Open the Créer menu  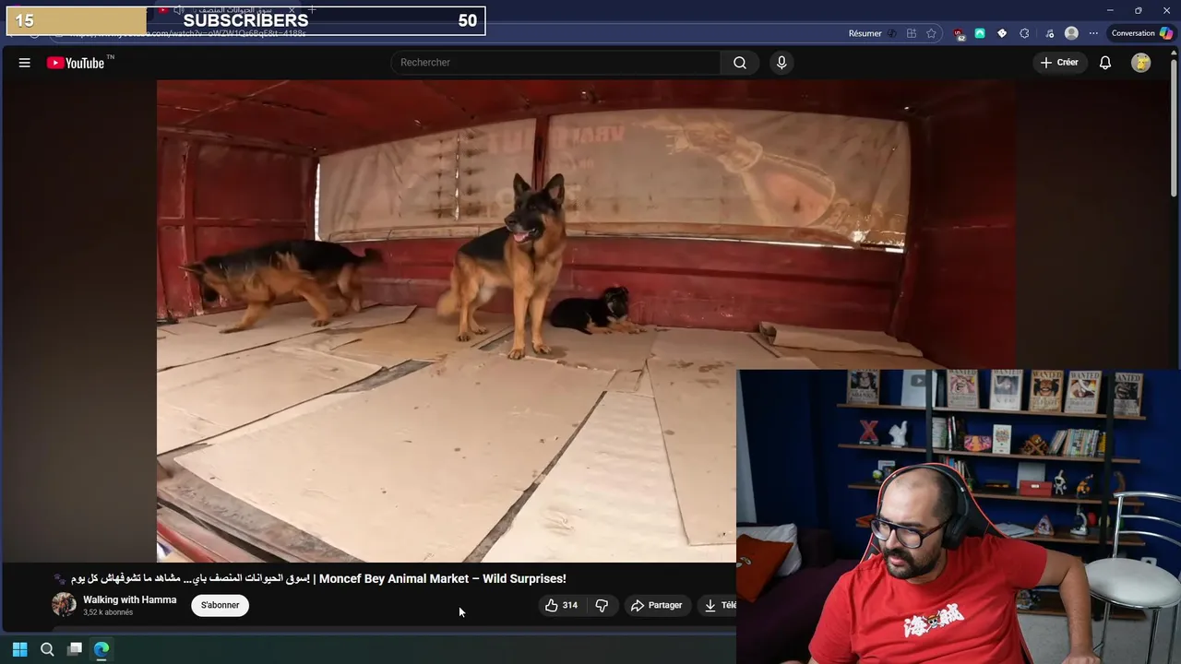coord(1059,63)
